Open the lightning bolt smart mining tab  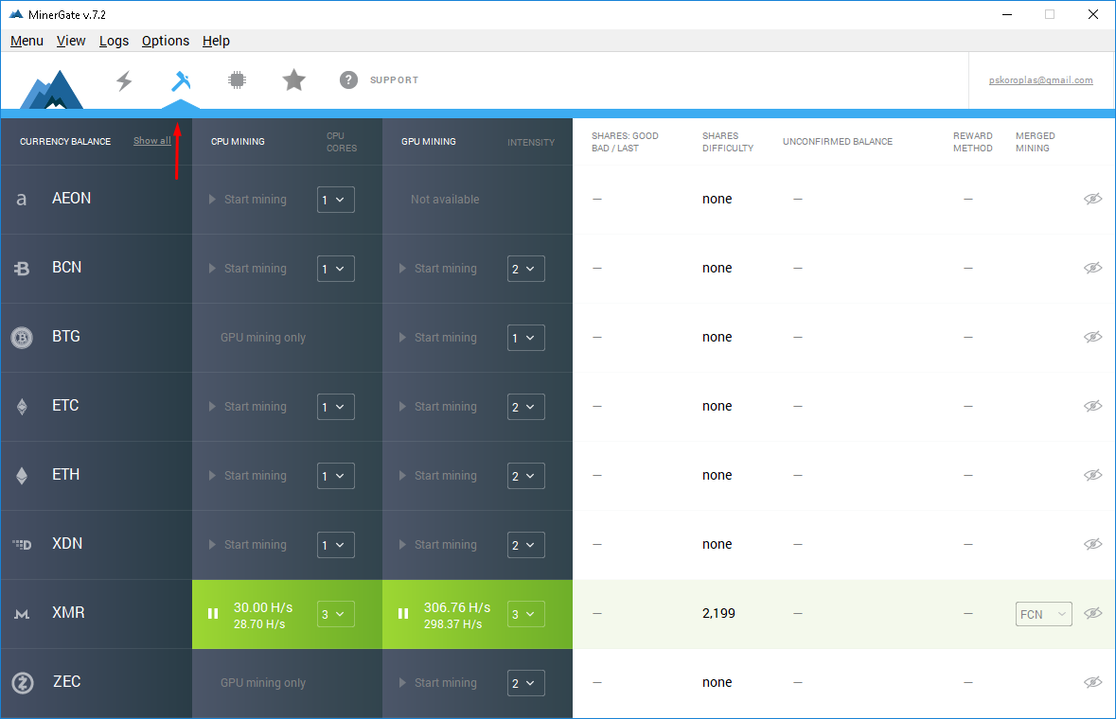pyautogui.click(x=124, y=80)
